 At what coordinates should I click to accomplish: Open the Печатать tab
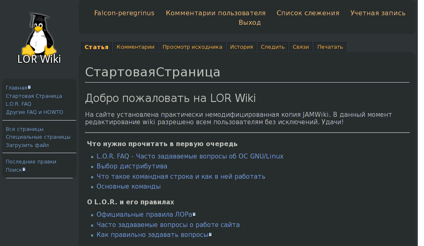[330, 47]
